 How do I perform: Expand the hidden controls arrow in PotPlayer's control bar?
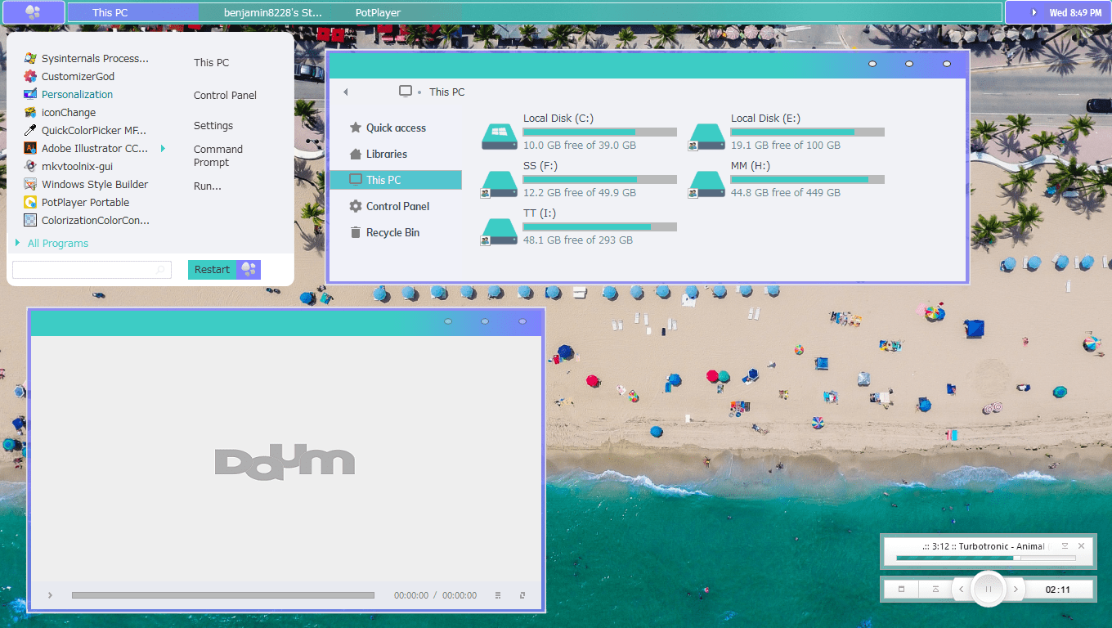[x=50, y=595]
